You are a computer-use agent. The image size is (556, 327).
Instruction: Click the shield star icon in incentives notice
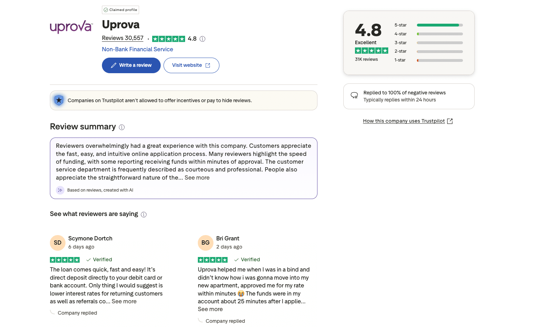point(59,100)
